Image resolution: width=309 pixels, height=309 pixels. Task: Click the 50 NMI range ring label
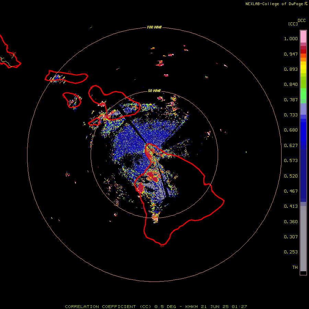(154, 91)
